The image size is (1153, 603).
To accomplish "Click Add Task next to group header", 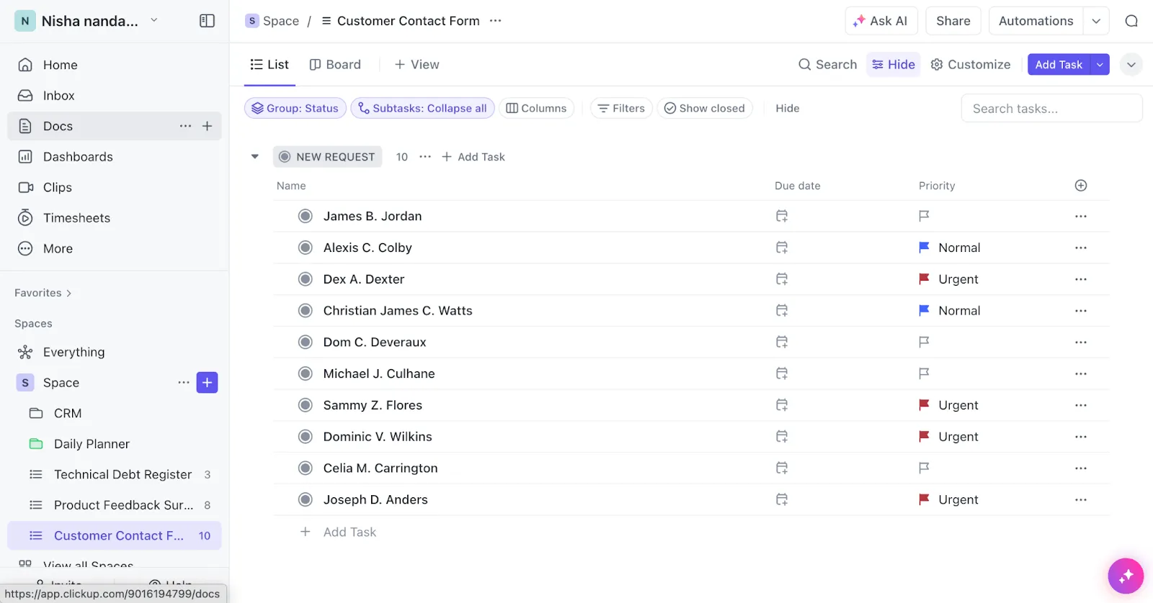I will tap(473, 157).
